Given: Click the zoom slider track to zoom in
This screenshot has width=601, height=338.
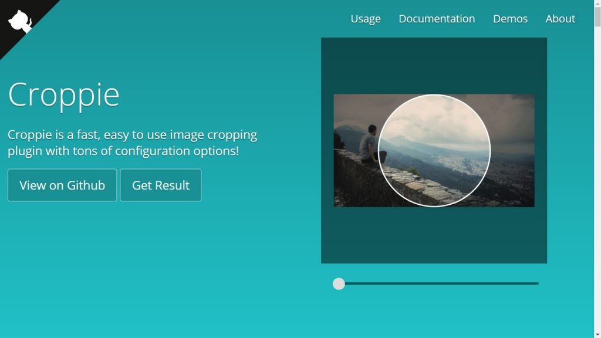Looking at the screenshot, I should point(440,283).
